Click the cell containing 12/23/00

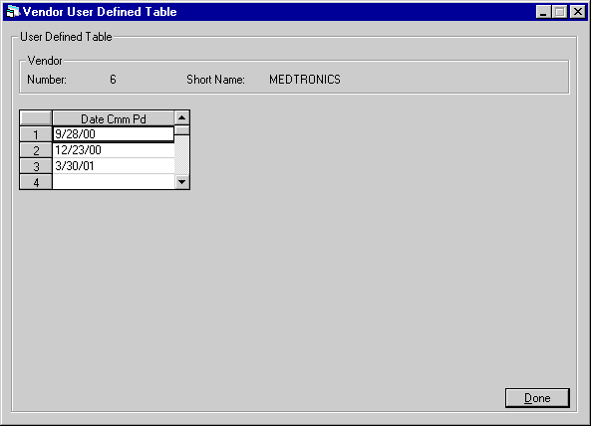pyautogui.click(x=114, y=150)
